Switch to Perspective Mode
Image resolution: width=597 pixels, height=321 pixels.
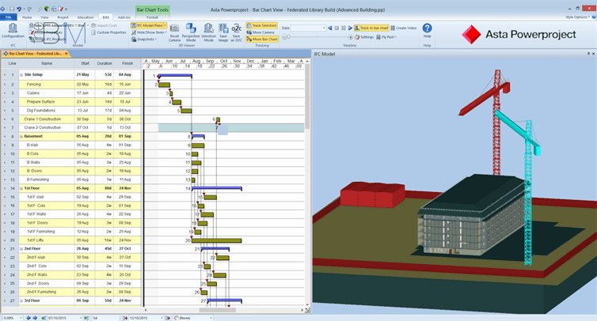click(191, 32)
